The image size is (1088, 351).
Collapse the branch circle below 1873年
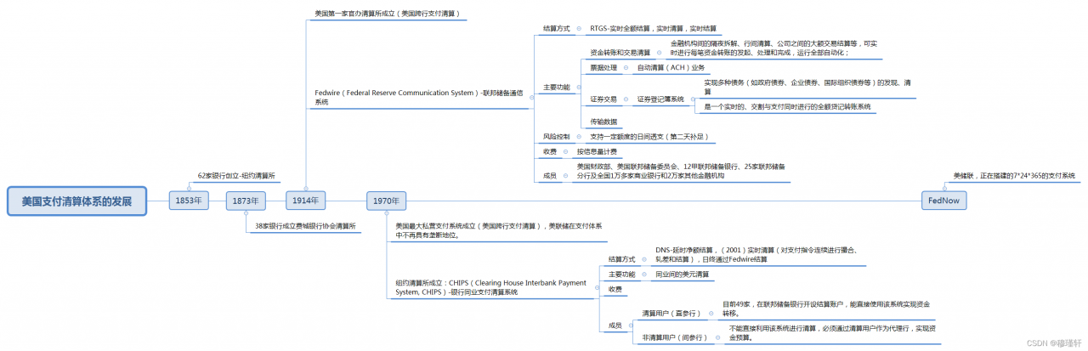pyautogui.click(x=246, y=214)
